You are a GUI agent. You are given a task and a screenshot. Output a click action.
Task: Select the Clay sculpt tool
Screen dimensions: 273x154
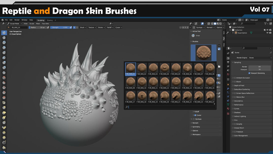click(4, 42)
